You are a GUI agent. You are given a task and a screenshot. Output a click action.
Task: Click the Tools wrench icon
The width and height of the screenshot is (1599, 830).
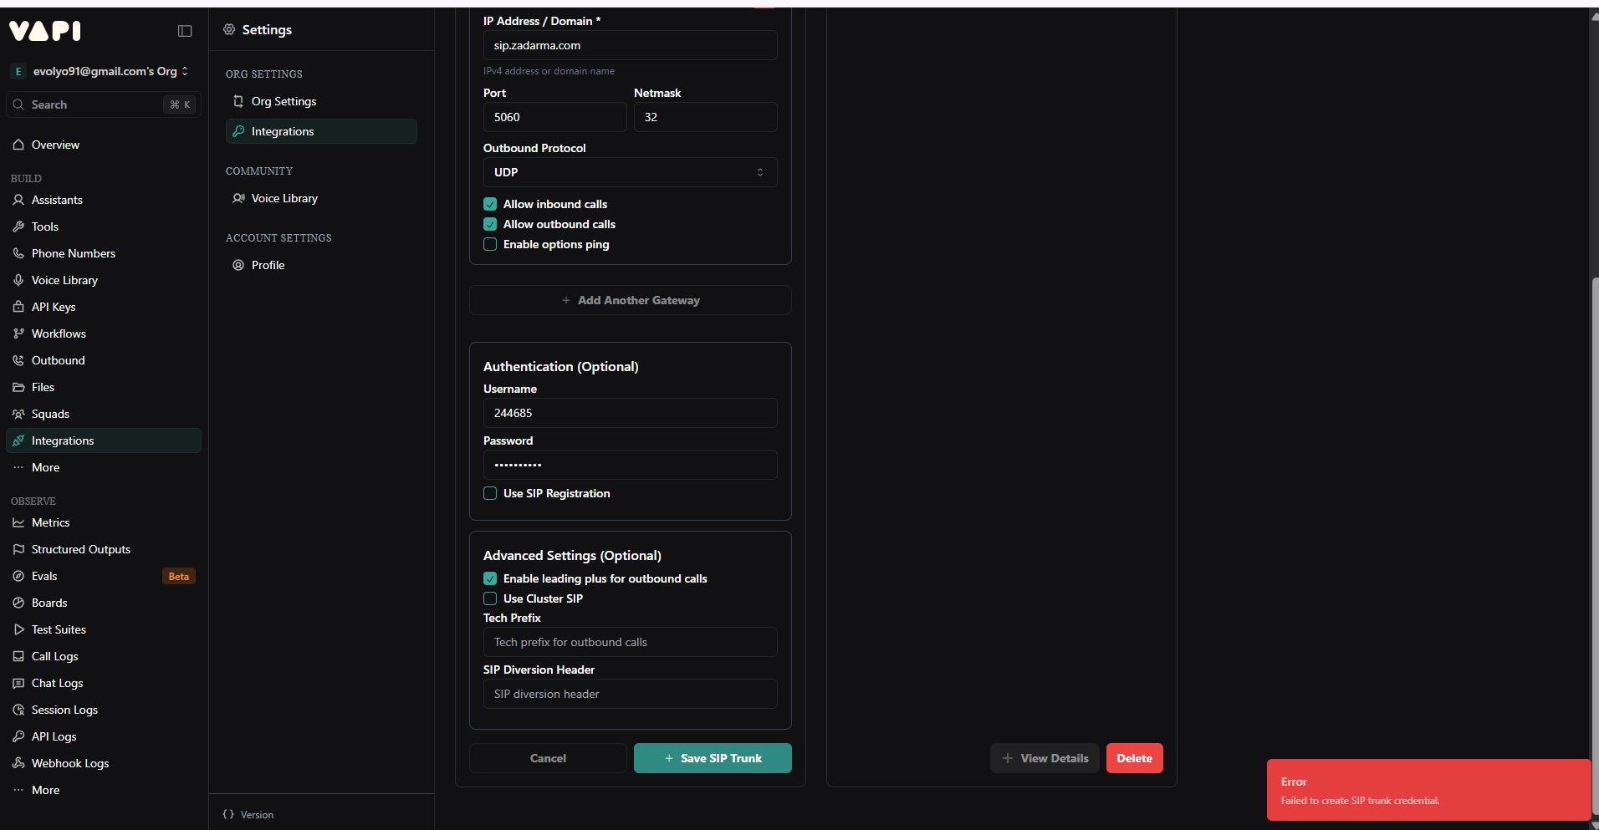point(18,227)
